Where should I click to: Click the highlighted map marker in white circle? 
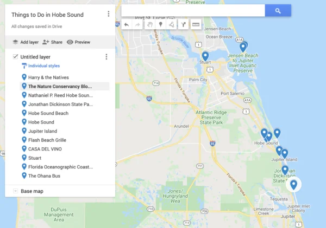[x=293, y=185]
